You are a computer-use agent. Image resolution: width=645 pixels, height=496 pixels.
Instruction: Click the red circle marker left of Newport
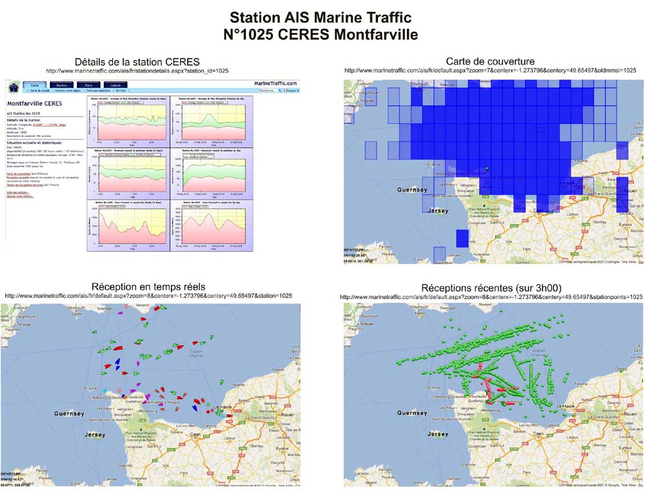coord(126,306)
